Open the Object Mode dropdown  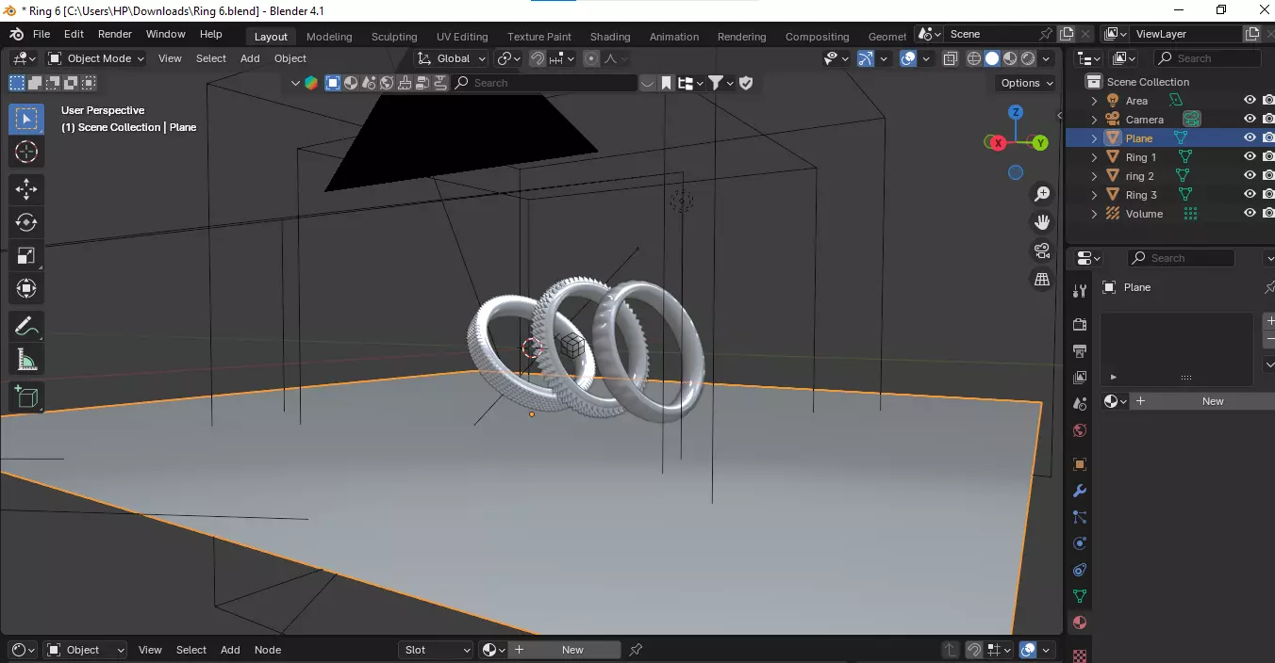[x=96, y=58]
